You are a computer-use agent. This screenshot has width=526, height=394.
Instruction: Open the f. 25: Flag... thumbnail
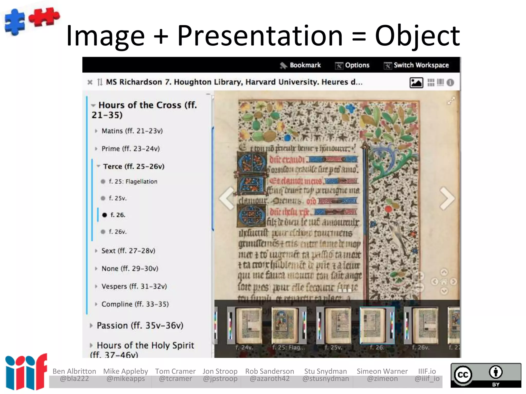[289, 326]
